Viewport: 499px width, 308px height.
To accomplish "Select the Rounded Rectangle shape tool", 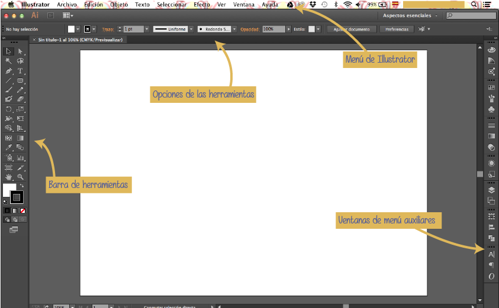I will [x=20, y=80].
